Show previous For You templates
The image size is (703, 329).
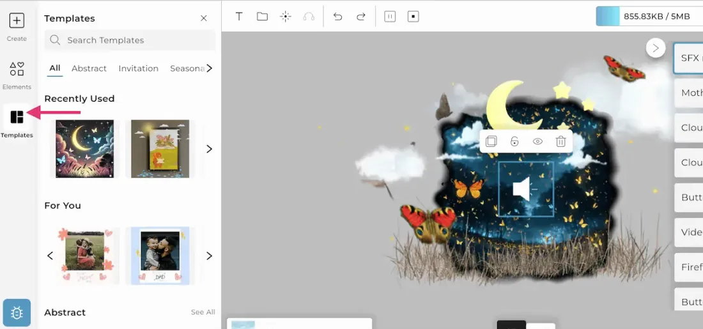(50, 256)
